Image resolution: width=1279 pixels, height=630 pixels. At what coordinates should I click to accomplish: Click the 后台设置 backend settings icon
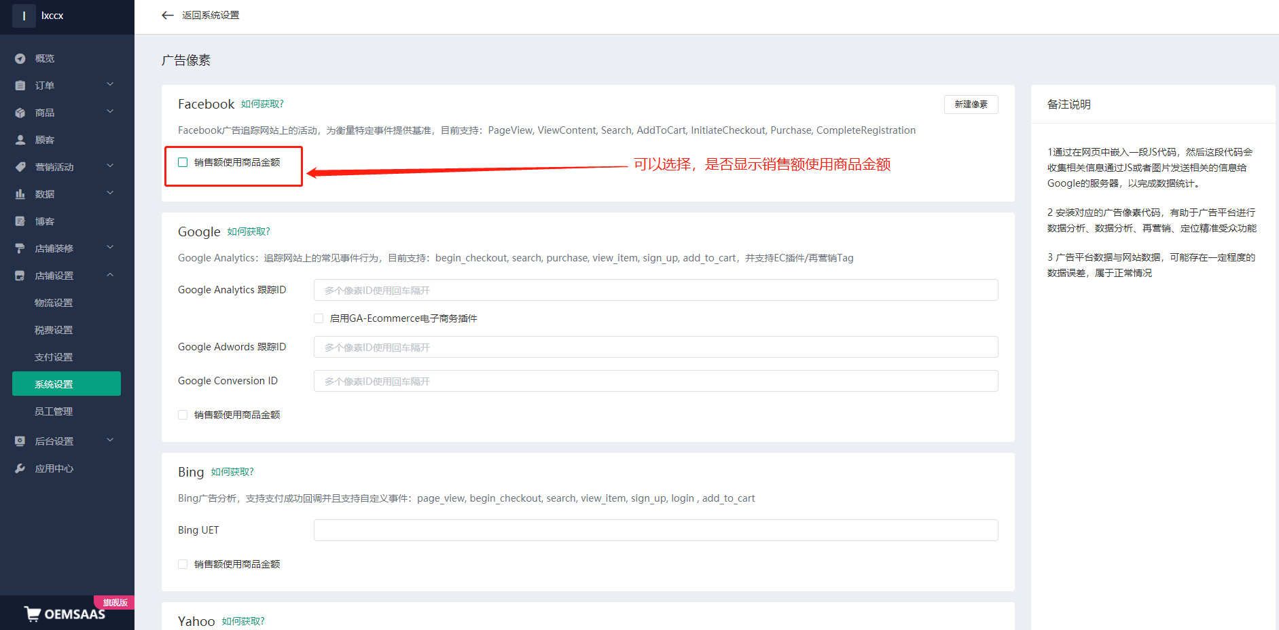(20, 441)
